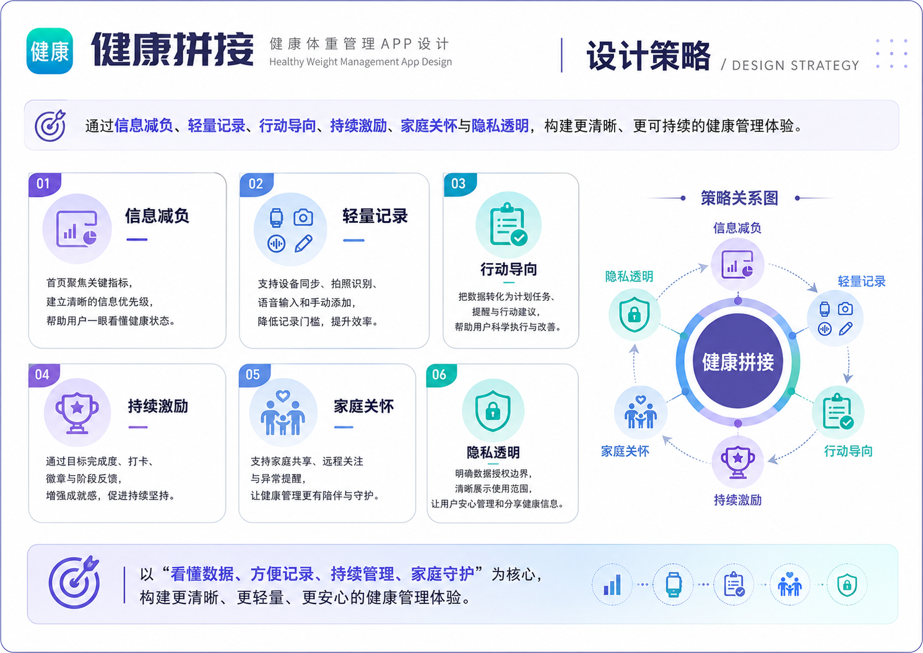This screenshot has width=923, height=653.
Task: Click the family icon in the bottom icon row
Action: pyautogui.click(x=790, y=584)
